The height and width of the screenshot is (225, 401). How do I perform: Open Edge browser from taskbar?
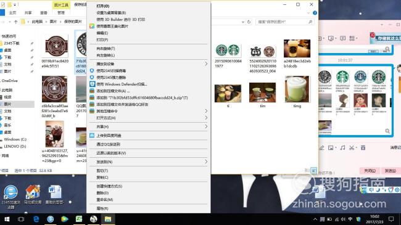click(x=36, y=219)
